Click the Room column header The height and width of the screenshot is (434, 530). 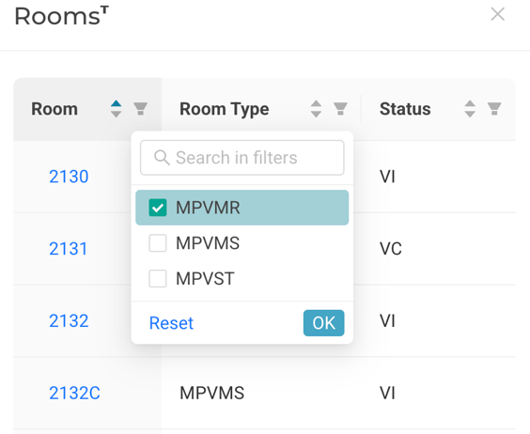click(x=55, y=109)
